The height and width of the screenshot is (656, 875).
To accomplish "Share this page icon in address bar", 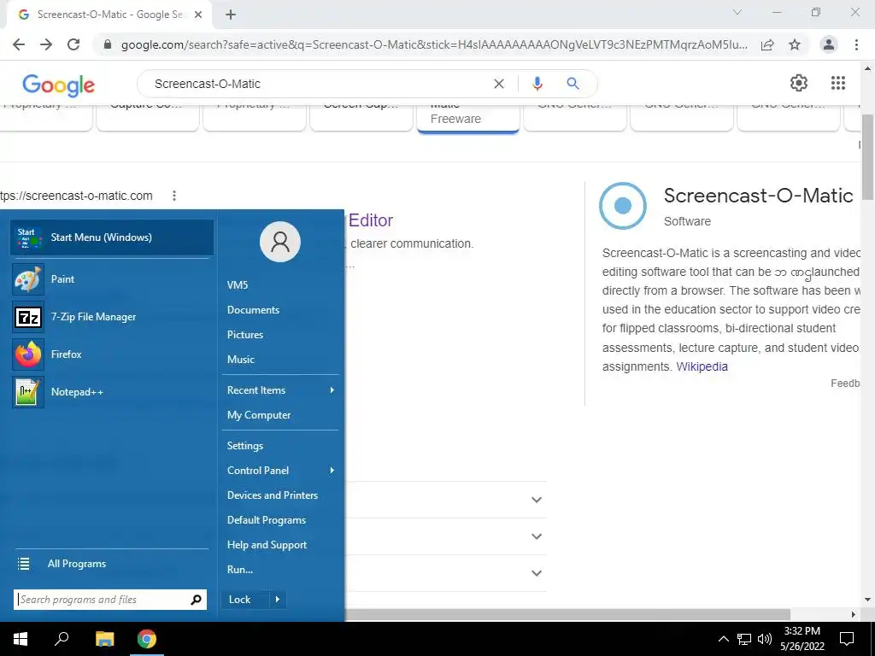I will coord(767,44).
